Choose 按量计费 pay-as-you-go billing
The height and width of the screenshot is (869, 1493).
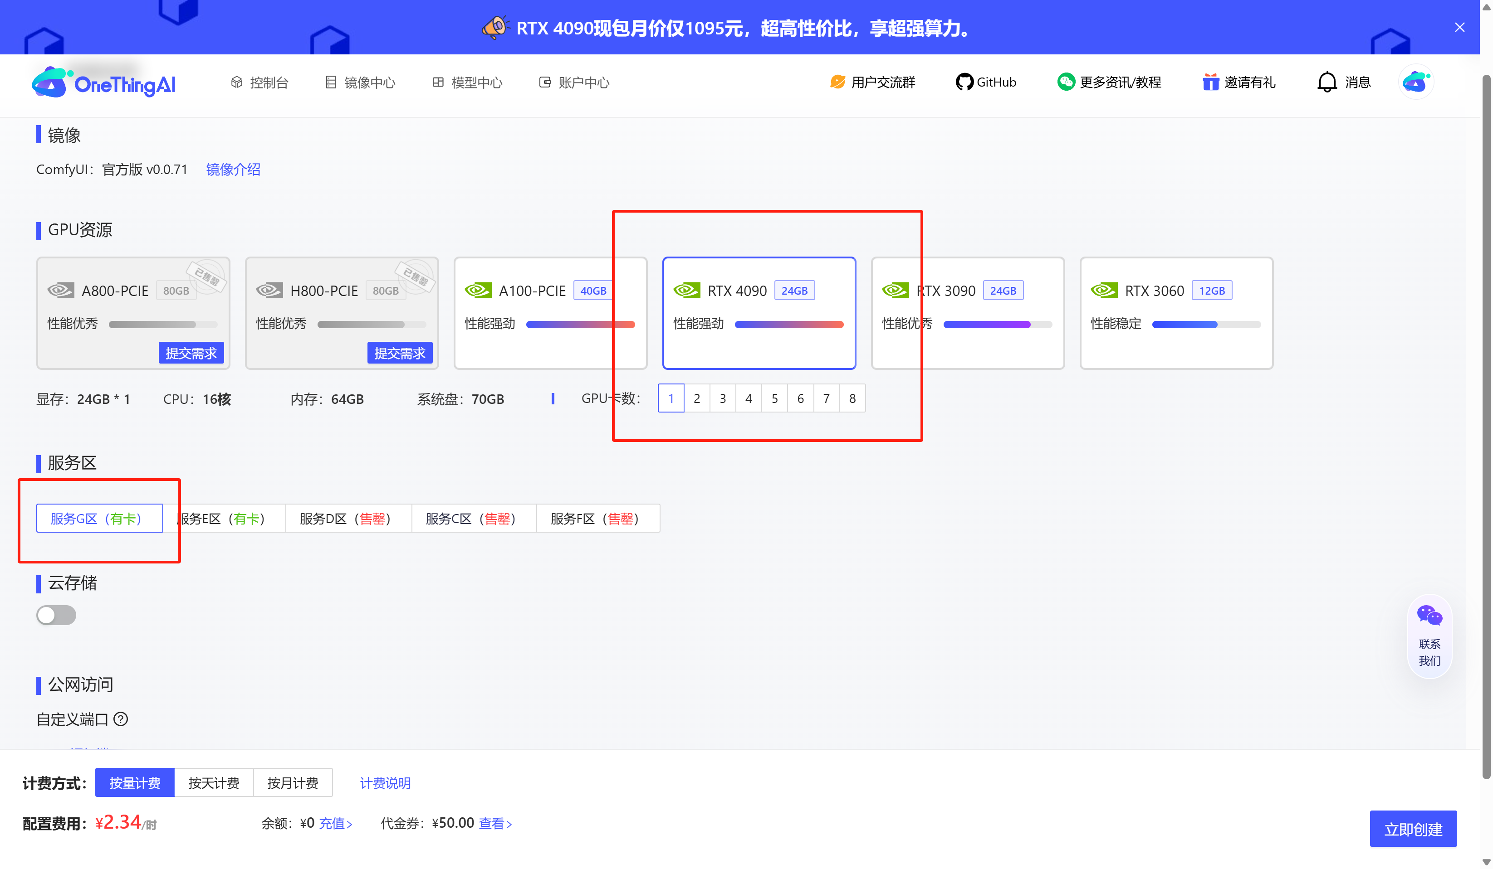pos(135,782)
